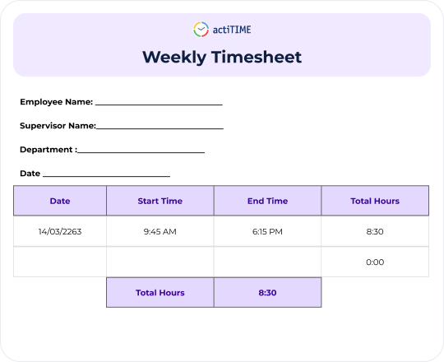Click the actiTIME clock logo icon
The width and height of the screenshot is (444, 362).
click(x=201, y=29)
